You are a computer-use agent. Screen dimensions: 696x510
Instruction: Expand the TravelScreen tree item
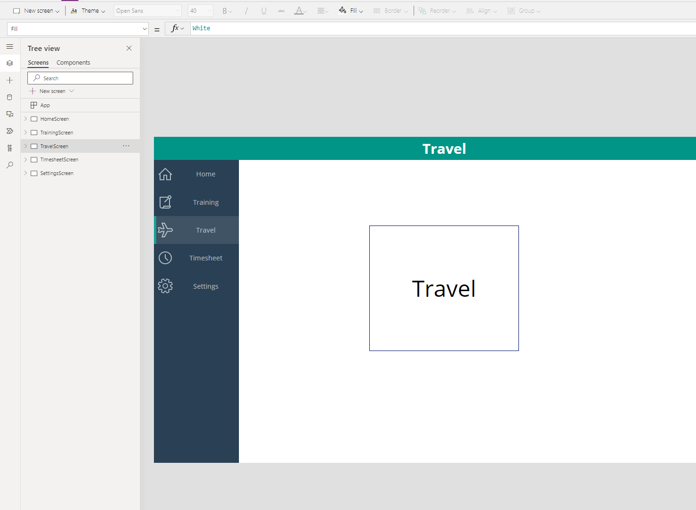[x=25, y=146]
